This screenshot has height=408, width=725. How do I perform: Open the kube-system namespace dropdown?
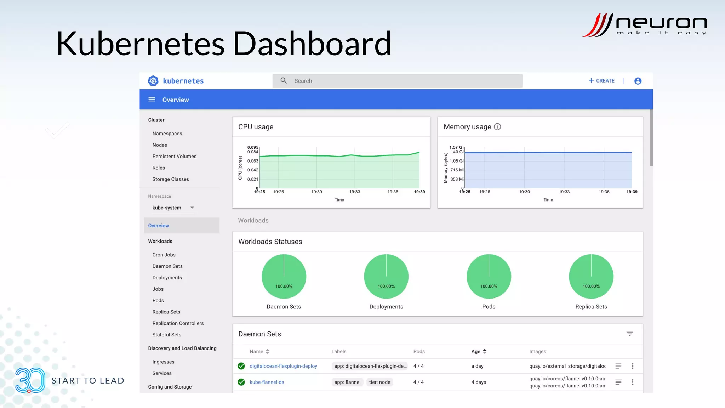[x=173, y=208]
